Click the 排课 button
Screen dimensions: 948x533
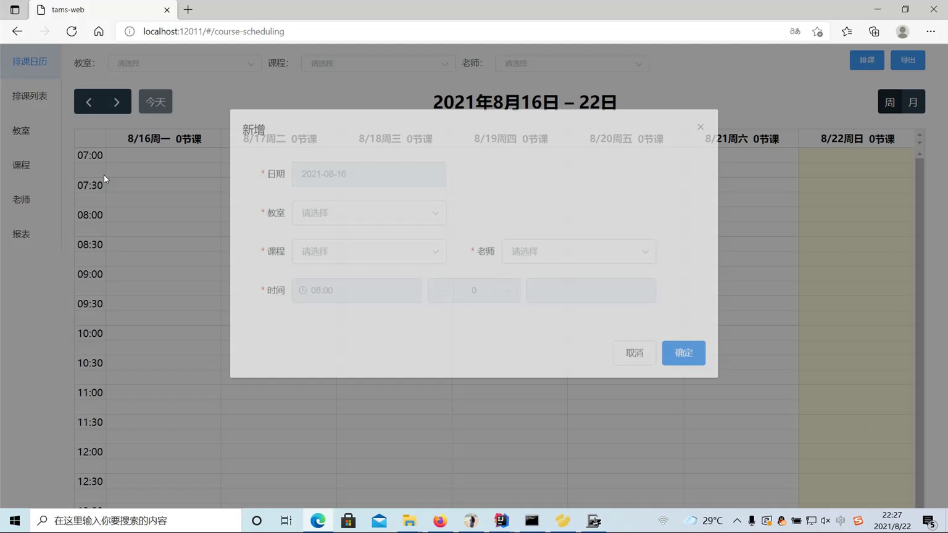[867, 60]
